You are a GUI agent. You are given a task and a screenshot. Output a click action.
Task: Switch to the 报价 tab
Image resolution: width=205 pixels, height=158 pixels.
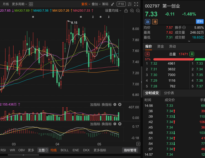(x=149, y=47)
